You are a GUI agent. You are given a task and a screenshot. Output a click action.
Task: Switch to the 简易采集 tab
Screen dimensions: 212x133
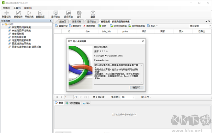(x=77, y=22)
